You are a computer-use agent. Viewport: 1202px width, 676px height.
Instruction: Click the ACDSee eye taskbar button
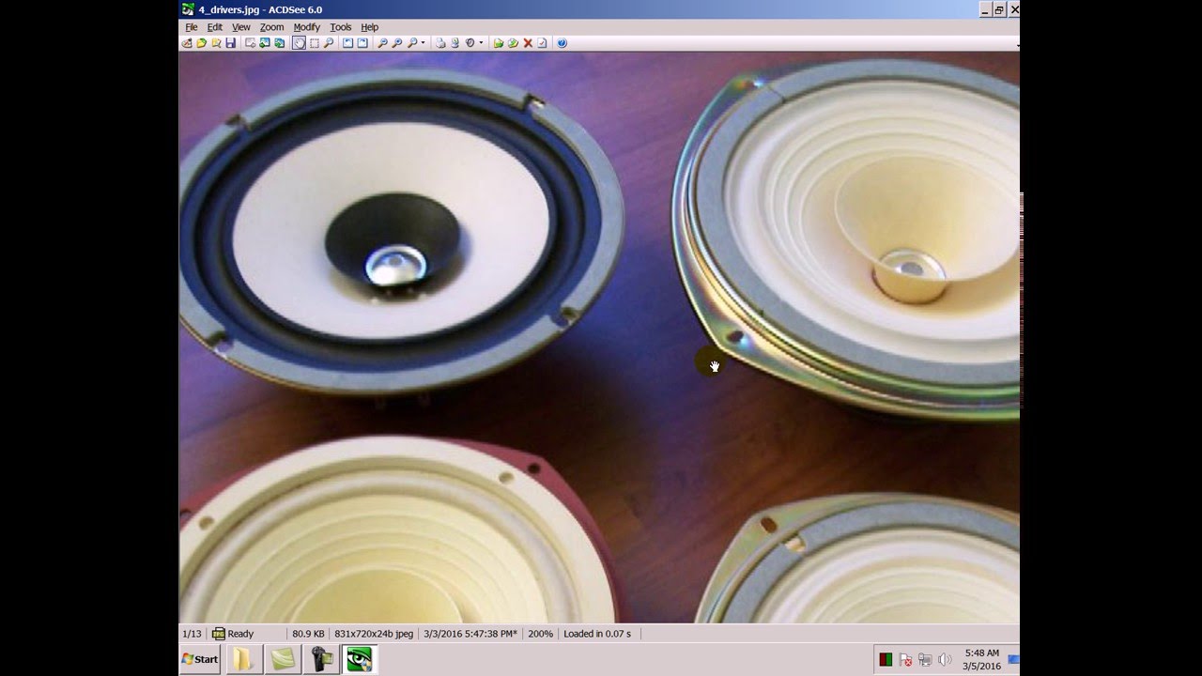(x=359, y=659)
